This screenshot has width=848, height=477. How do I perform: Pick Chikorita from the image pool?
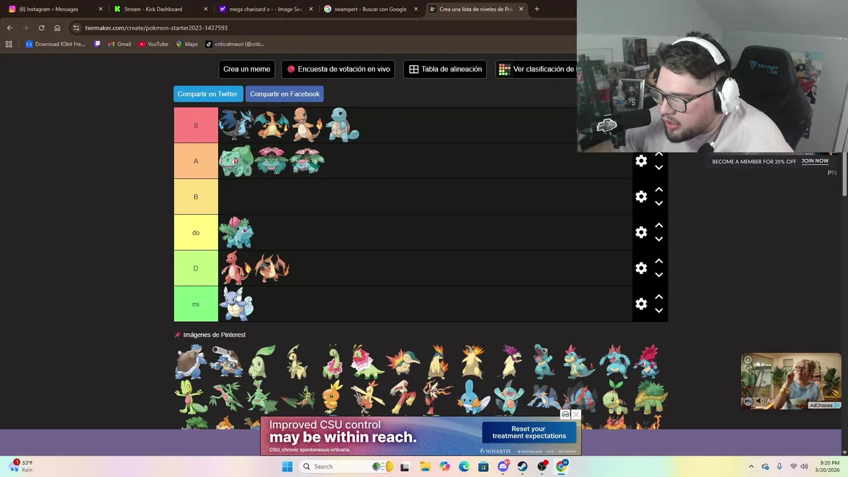pos(262,361)
